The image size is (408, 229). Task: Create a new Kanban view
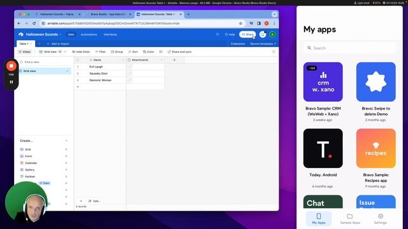pos(44,177)
